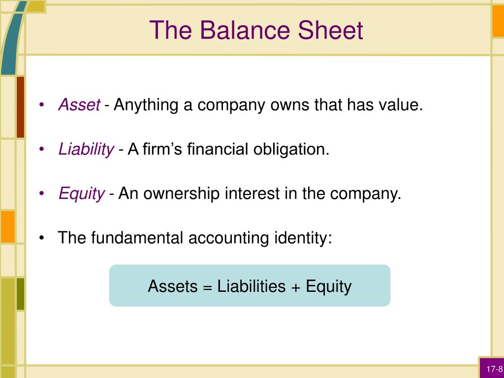Click the orange rectangle at top right
Viewport: 504px width, 378px height.
pos(498,21)
